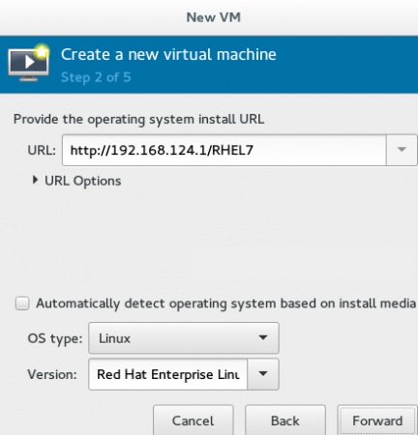Click the URL Options label text
The width and height of the screenshot is (418, 435).
pos(83,181)
